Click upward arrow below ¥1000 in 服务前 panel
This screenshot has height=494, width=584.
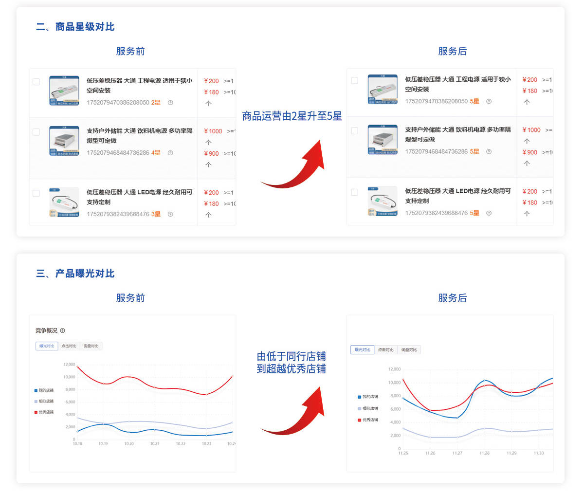click(209, 142)
